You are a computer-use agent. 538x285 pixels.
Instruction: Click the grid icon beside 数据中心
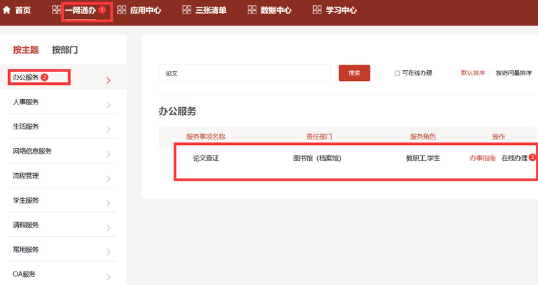(x=252, y=10)
